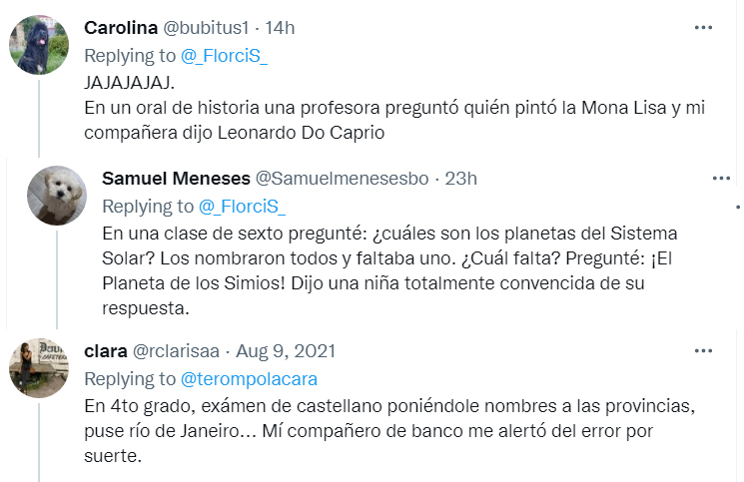
Task: Click Carolina's dog profile picture
Action: (39, 45)
